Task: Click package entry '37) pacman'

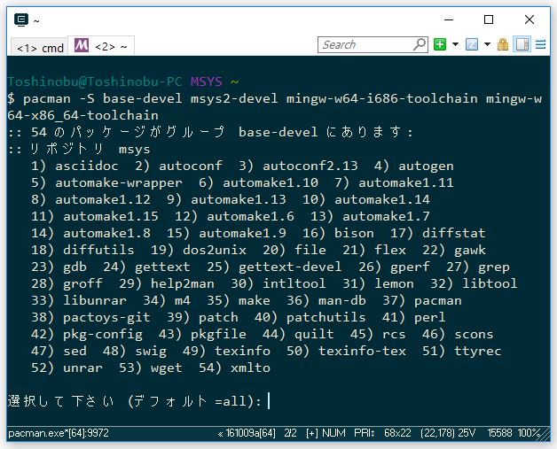Action: tap(421, 300)
